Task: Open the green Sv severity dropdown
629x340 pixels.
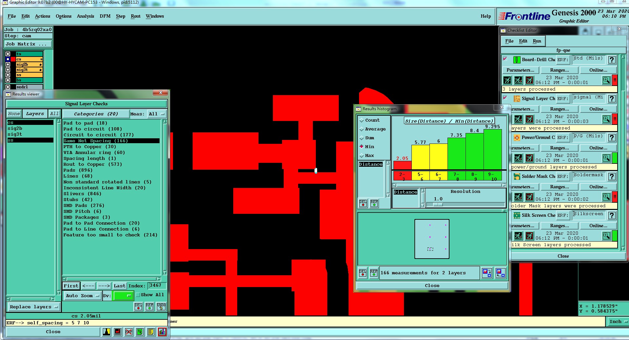Action: pyautogui.click(x=123, y=296)
